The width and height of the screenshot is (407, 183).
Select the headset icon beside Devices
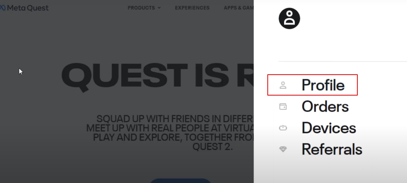[283, 128]
